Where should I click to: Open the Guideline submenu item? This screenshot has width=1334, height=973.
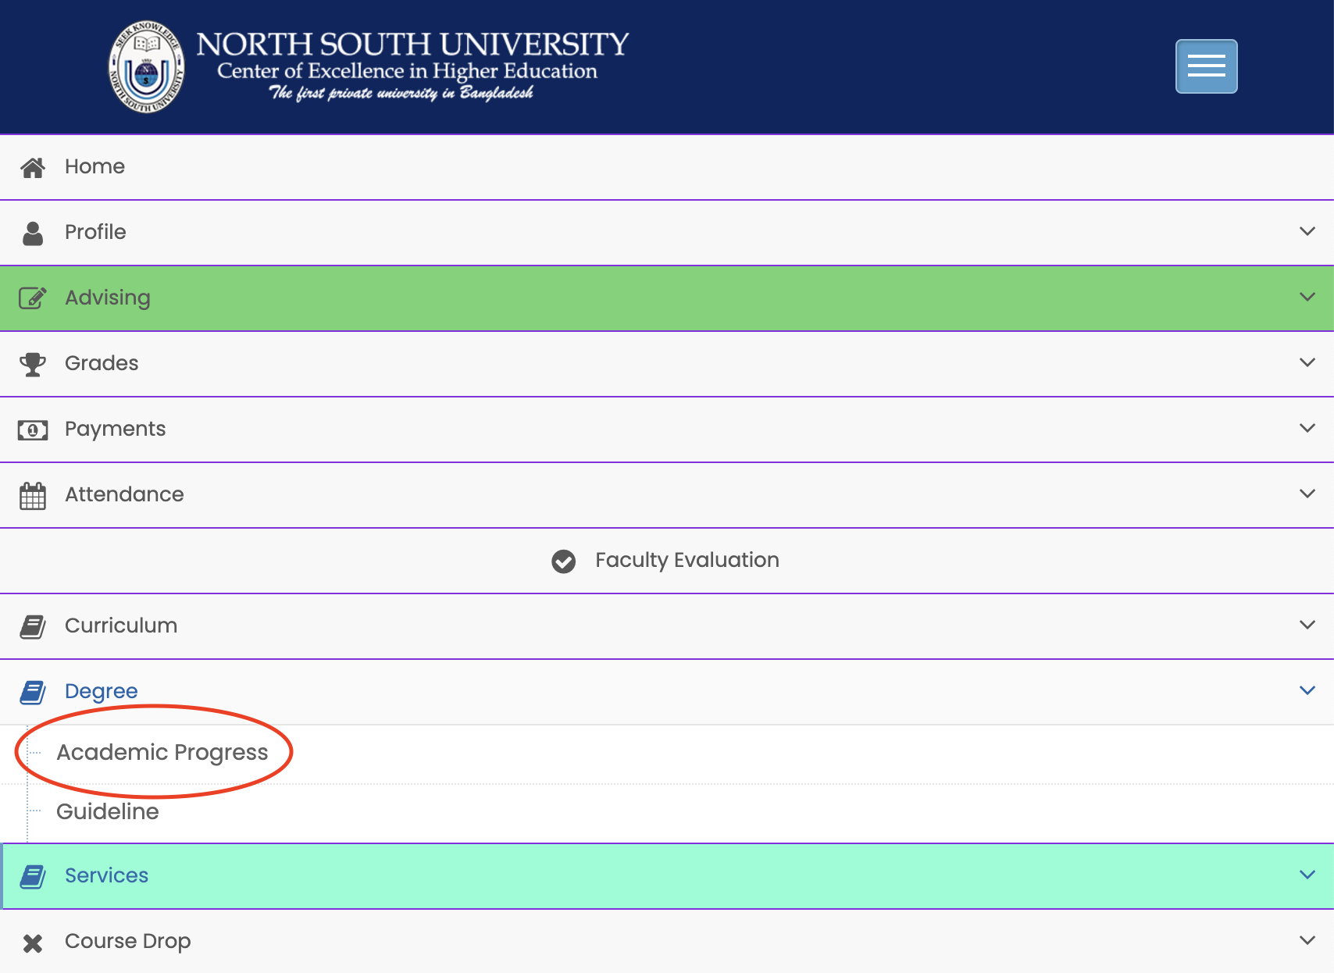pyautogui.click(x=108, y=811)
